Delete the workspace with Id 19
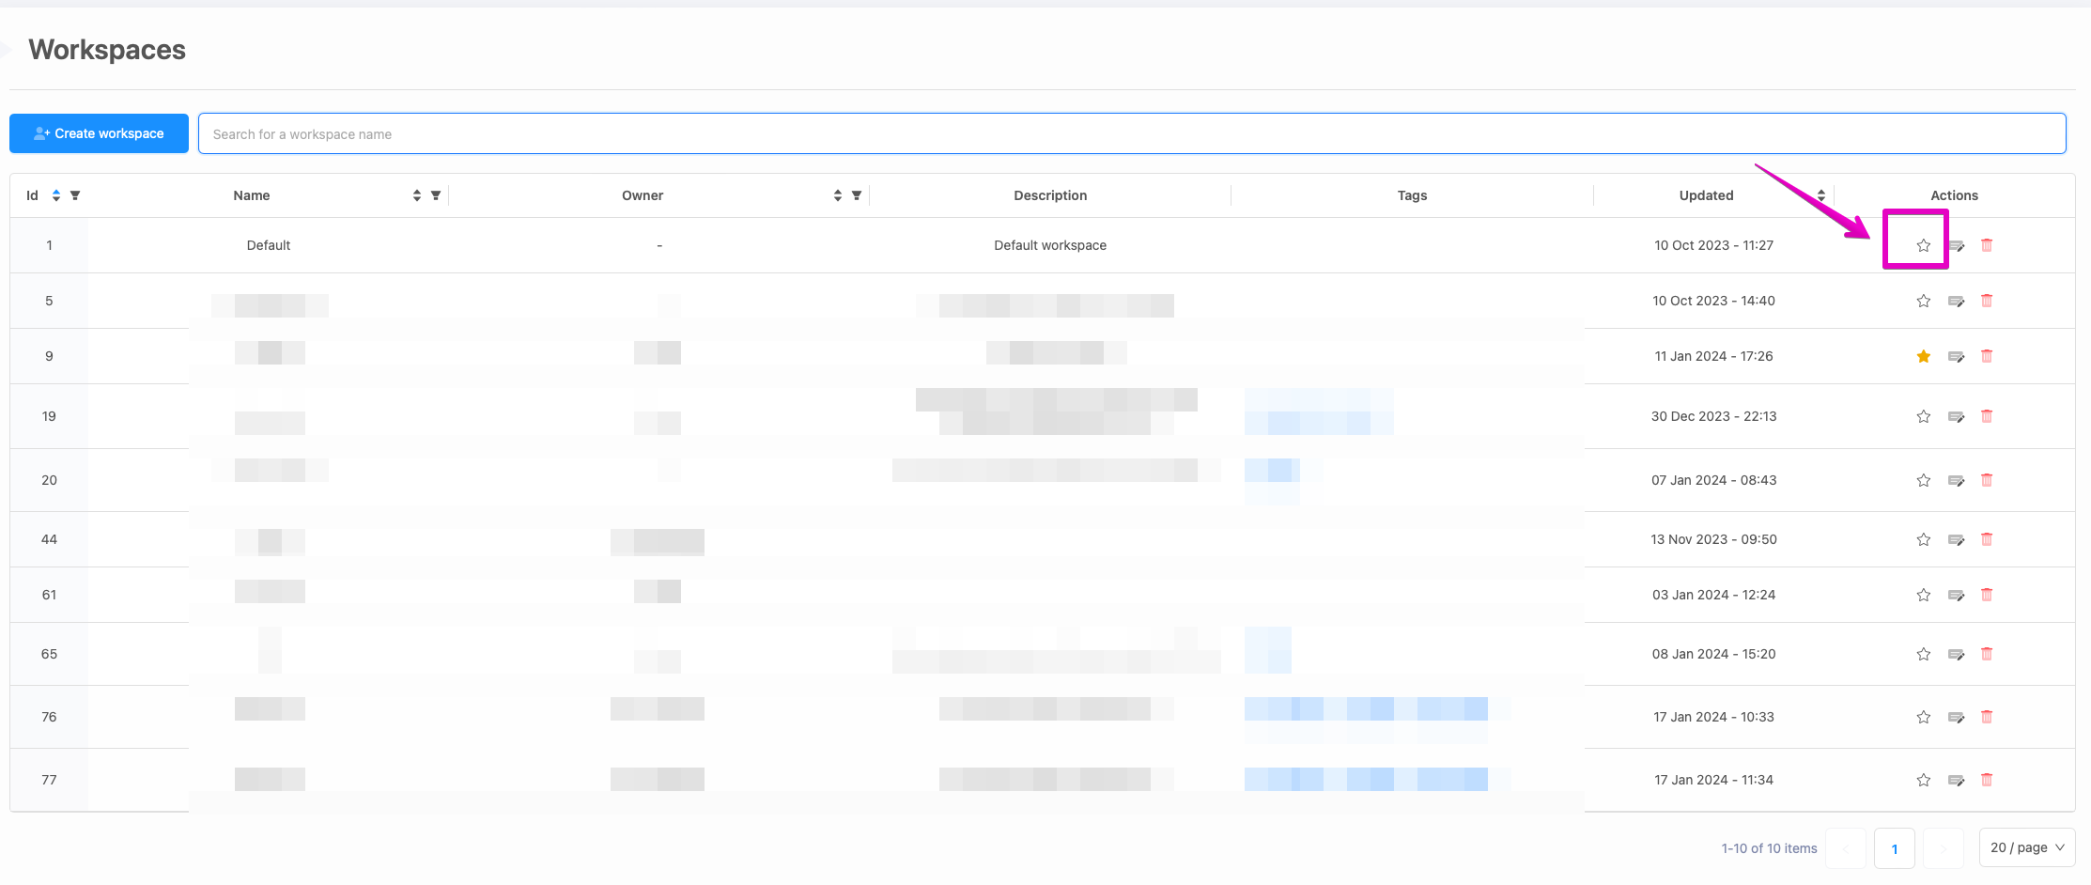The image size is (2091, 885). [1989, 416]
